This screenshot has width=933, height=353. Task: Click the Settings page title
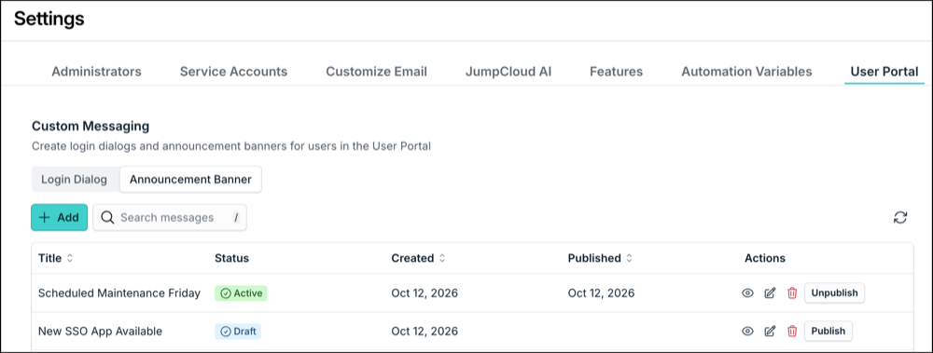pyautogui.click(x=49, y=19)
